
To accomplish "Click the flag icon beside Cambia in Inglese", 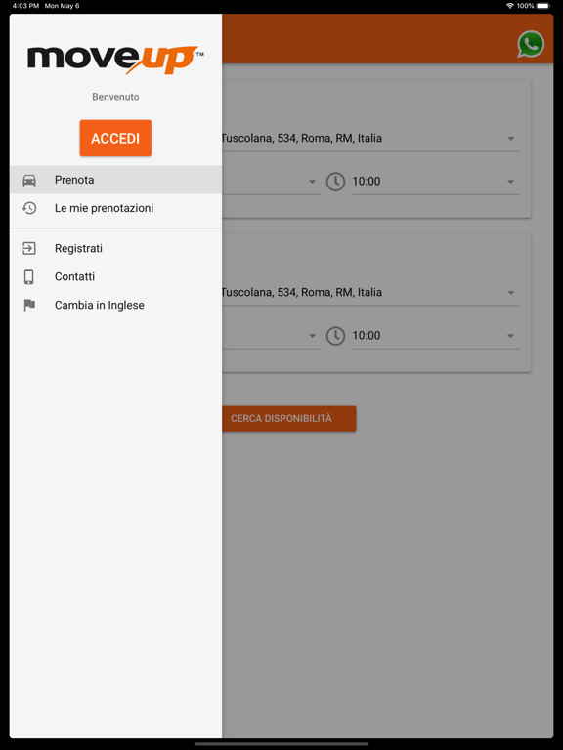I will (29, 305).
